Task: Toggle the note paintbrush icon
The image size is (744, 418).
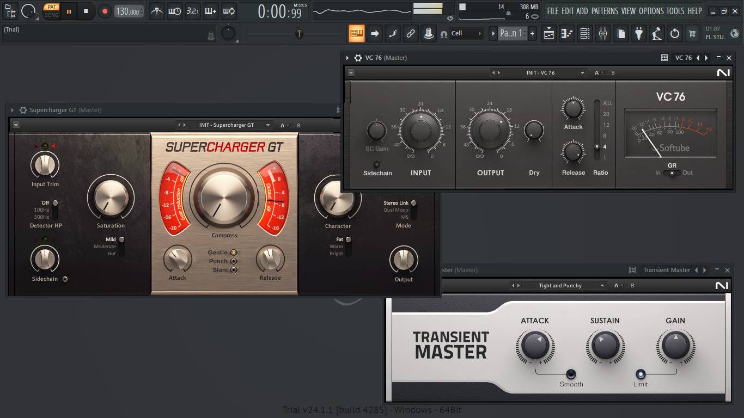Action: pos(393,33)
